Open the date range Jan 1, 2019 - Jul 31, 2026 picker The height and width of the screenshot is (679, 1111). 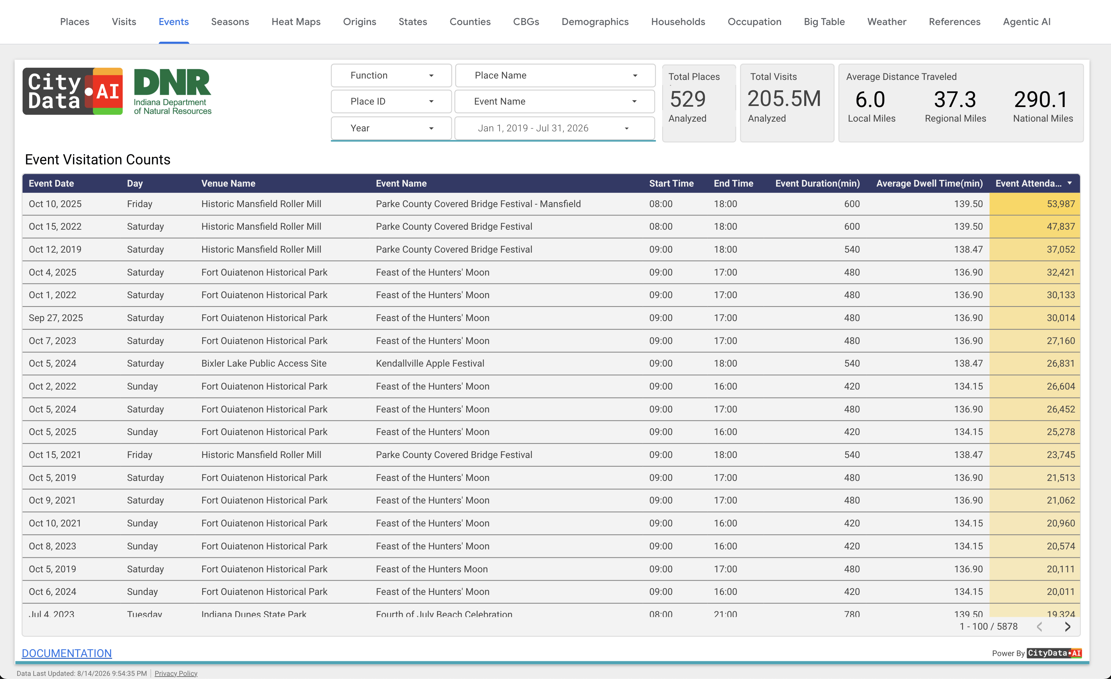[554, 128]
